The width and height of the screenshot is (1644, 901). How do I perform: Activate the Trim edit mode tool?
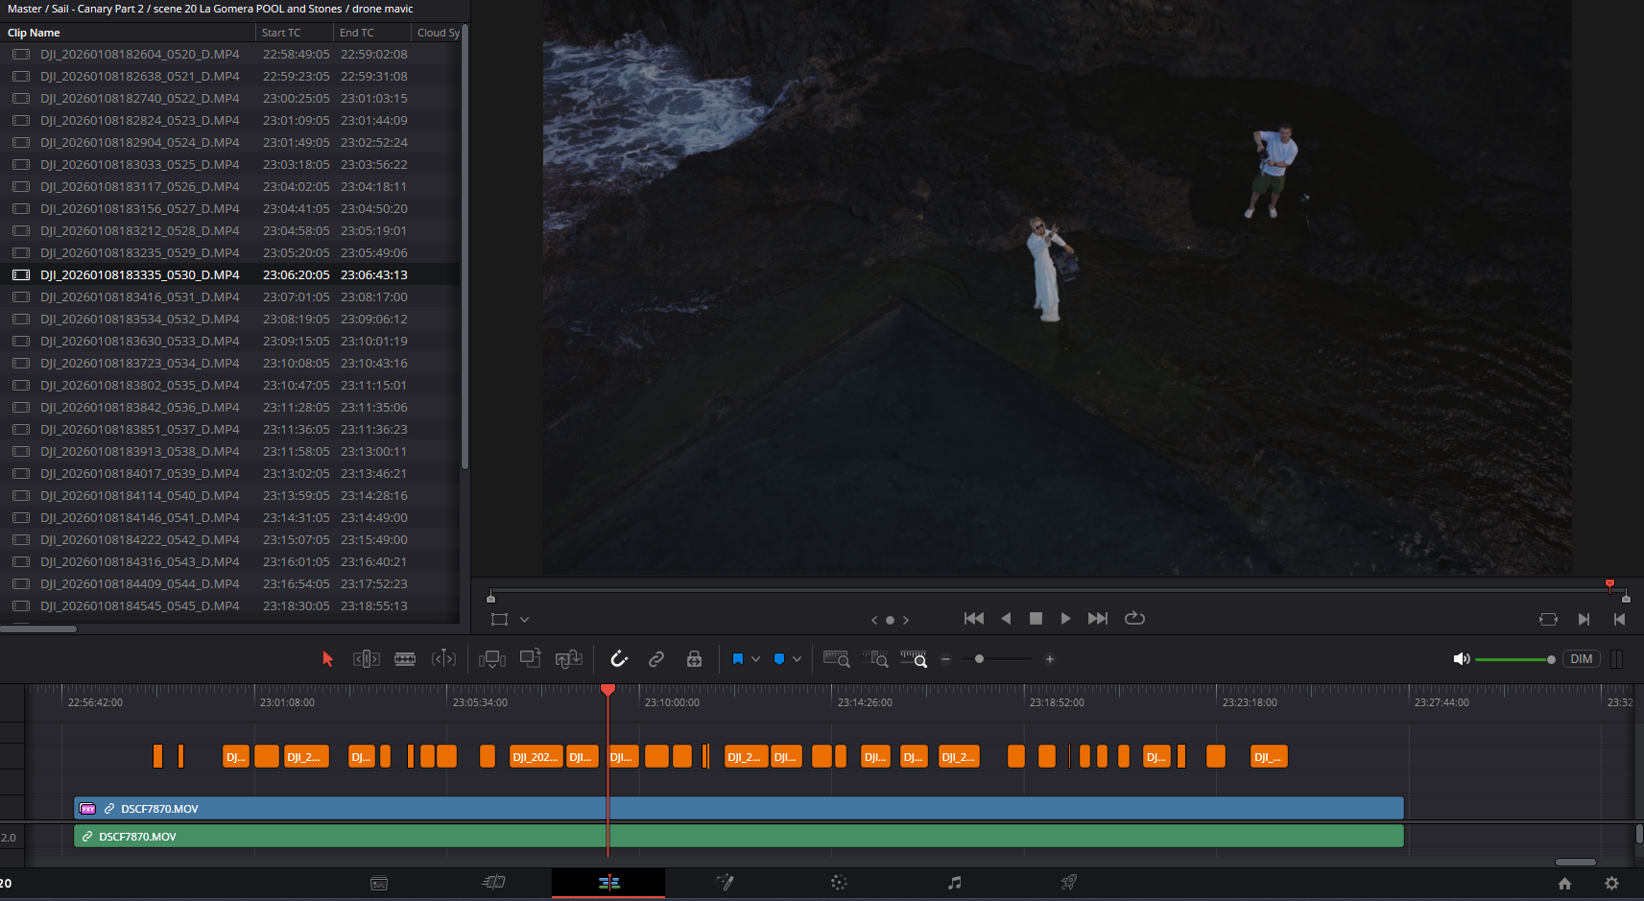[x=366, y=659]
